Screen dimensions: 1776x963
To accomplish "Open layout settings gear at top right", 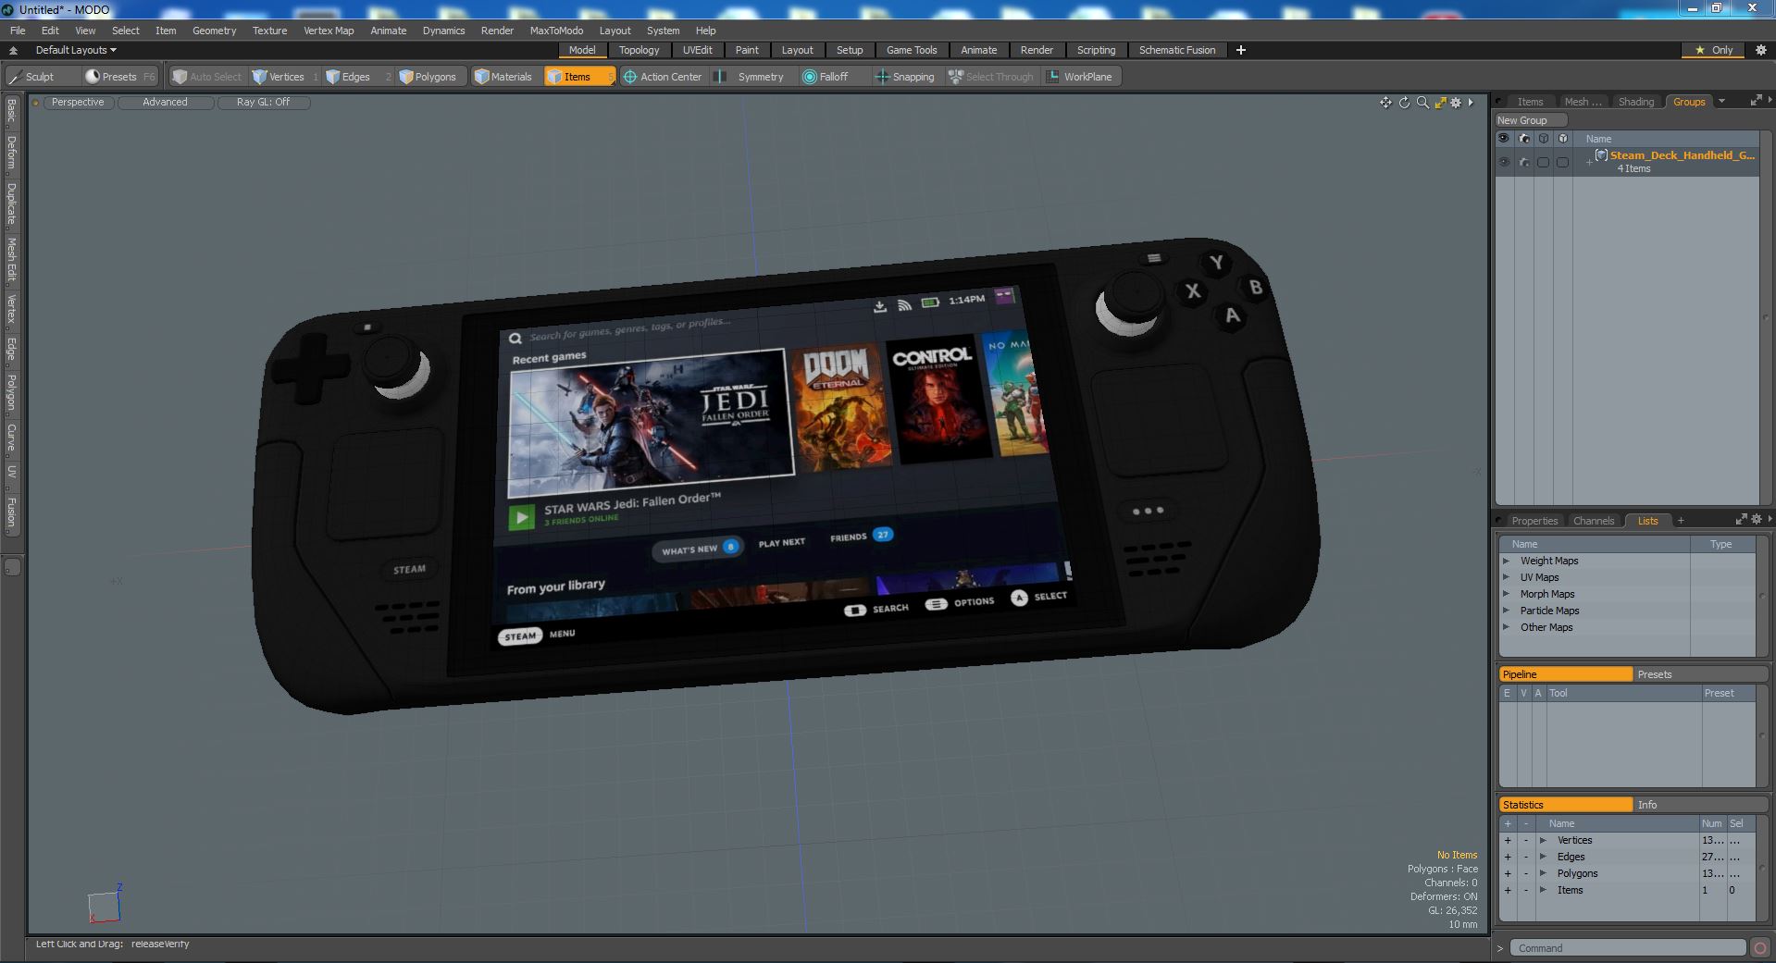I will pos(1761,50).
